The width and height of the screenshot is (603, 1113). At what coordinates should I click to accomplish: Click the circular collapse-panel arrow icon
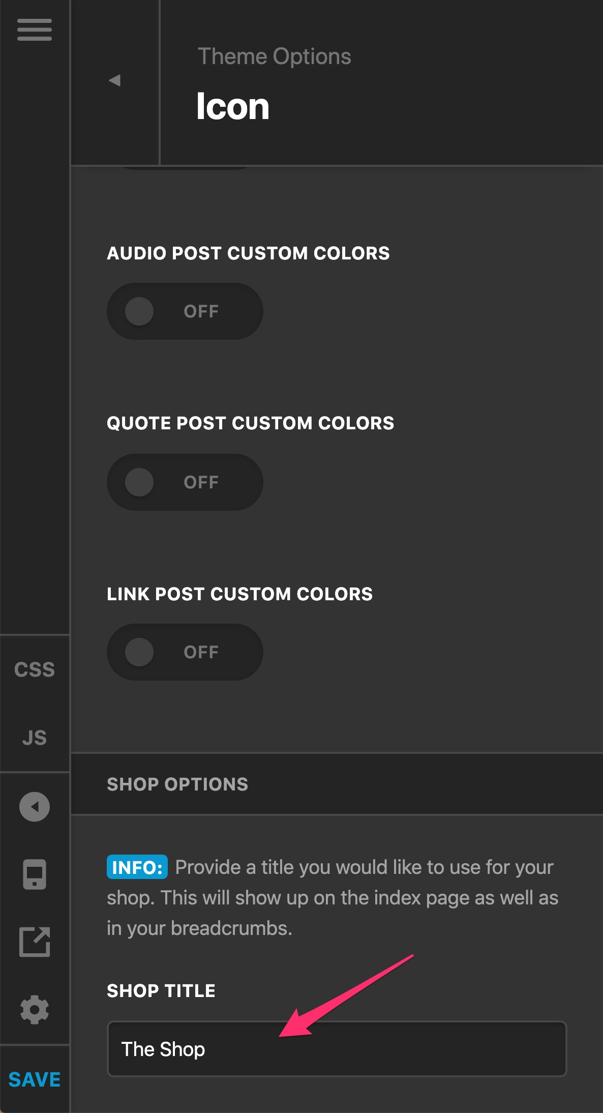coord(35,807)
